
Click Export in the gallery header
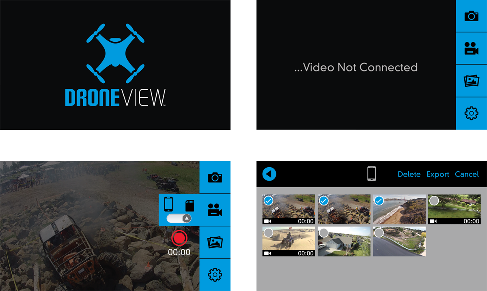click(437, 174)
